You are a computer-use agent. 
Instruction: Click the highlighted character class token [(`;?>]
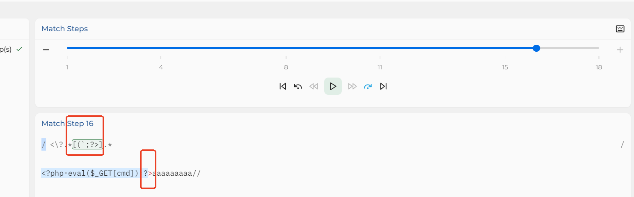87,144
